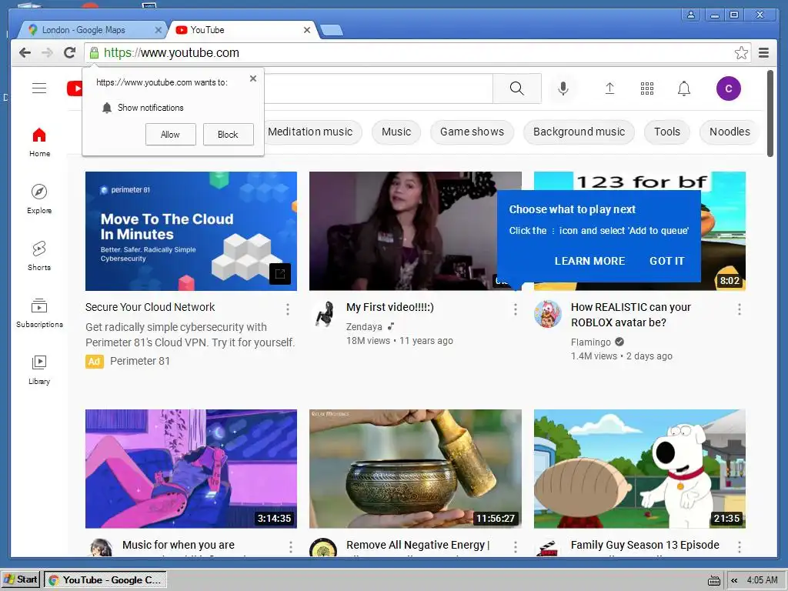Open Subscriptions in the sidebar
788x591 pixels.
pyautogui.click(x=39, y=313)
